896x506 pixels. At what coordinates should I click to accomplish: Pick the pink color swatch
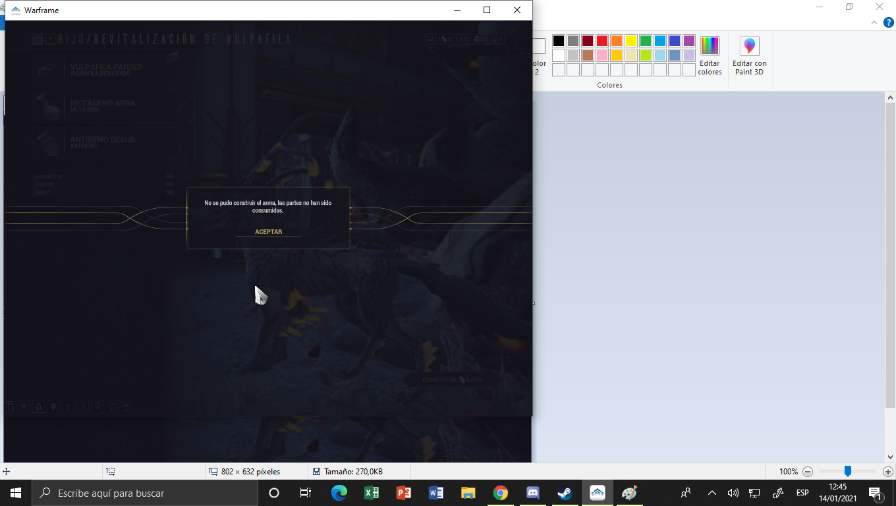[602, 55]
